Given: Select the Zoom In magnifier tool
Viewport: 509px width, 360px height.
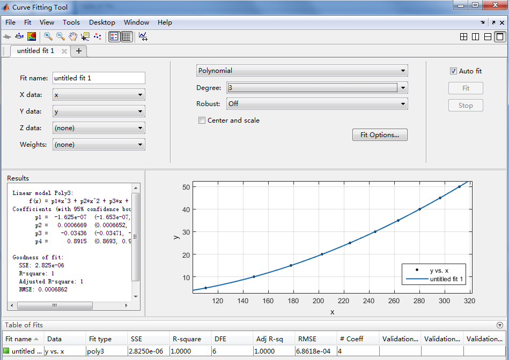Looking at the screenshot, I should [48, 36].
